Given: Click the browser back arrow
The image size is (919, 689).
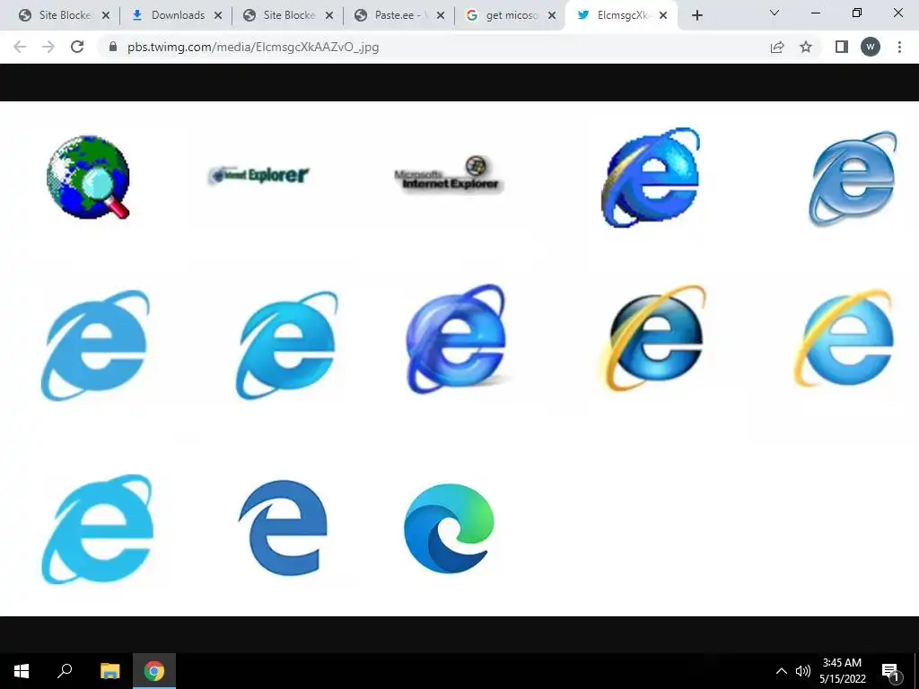Looking at the screenshot, I should point(20,47).
